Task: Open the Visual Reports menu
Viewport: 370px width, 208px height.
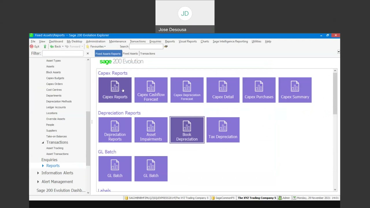Action: pos(188,41)
